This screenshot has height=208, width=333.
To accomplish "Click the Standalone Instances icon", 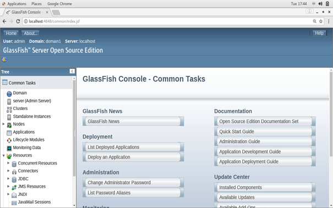I will [9, 117].
